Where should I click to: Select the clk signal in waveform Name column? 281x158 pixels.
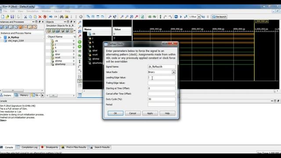(94, 34)
